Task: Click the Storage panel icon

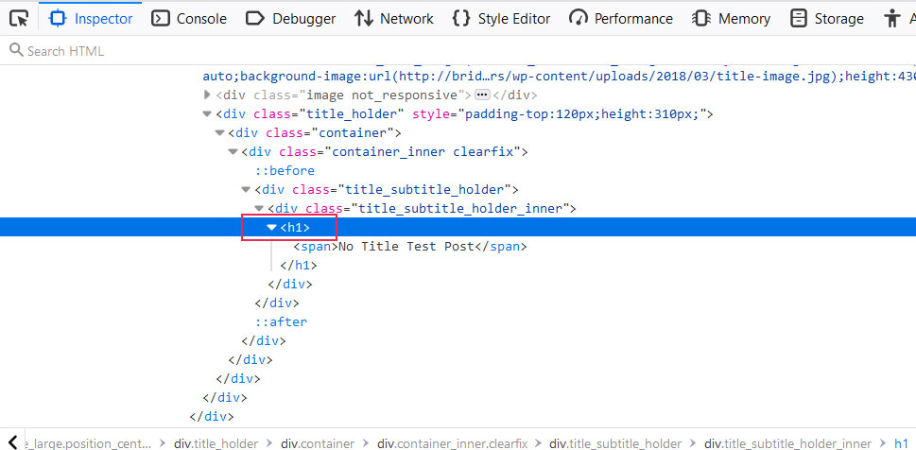Action: (x=799, y=18)
